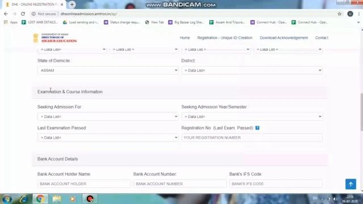This screenshot has width=363, height=204.
Task: Open Apps bookmarks shortcut
Action: [11, 22]
